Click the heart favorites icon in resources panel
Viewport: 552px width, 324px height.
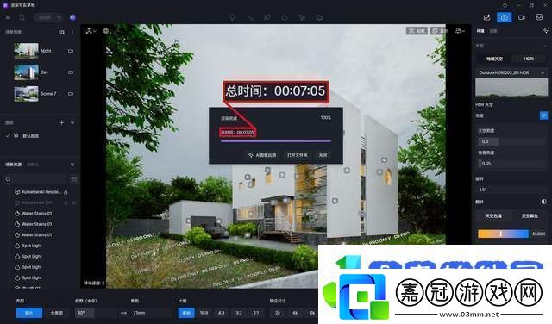pyautogui.click(x=72, y=165)
